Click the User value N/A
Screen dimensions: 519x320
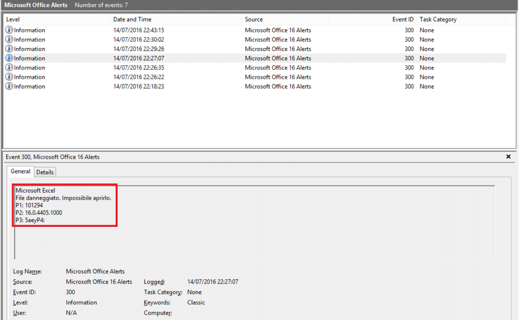pyautogui.click(x=71, y=313)
